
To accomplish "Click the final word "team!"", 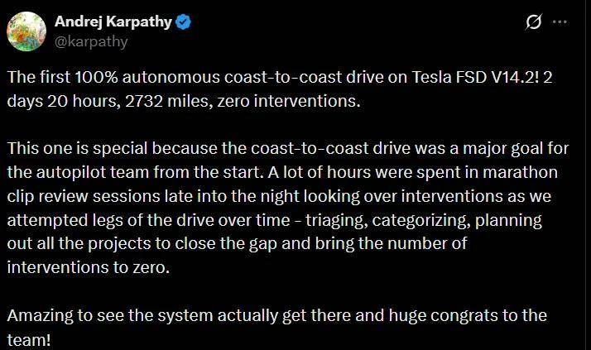I will click(x=29, y=338).
